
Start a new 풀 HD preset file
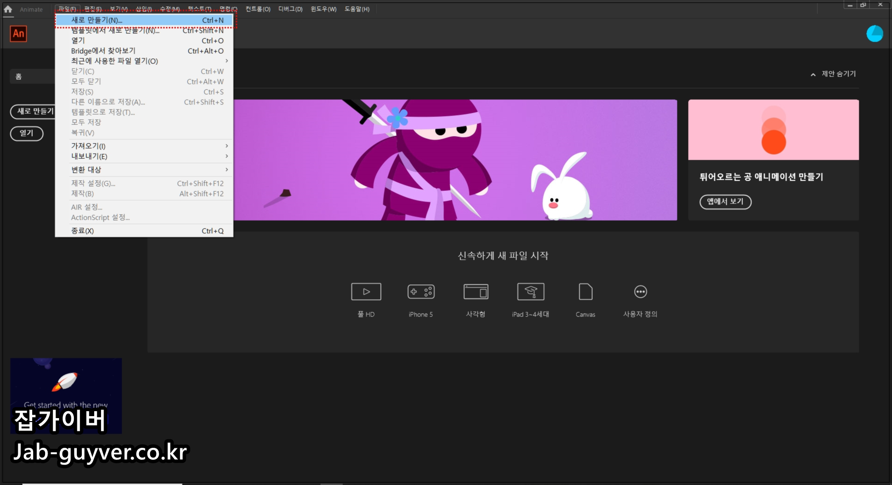[x=366, y=292]
